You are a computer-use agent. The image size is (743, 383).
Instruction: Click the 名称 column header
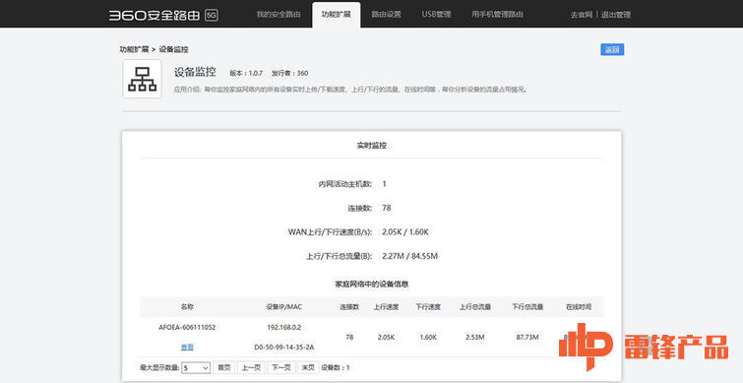(187, 306)
